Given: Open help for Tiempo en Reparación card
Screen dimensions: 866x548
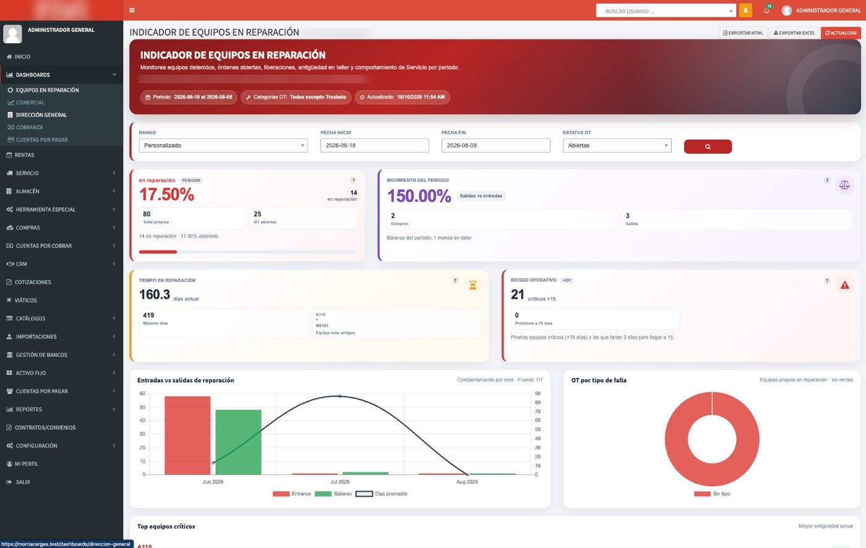Looking at the screenshot, I should pyautogui.click(x=455, y=281).
